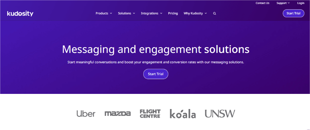Click the Messaging and engagement solutions headline
310x130 pixels.
pyautogui.click(x=156, y=49)
